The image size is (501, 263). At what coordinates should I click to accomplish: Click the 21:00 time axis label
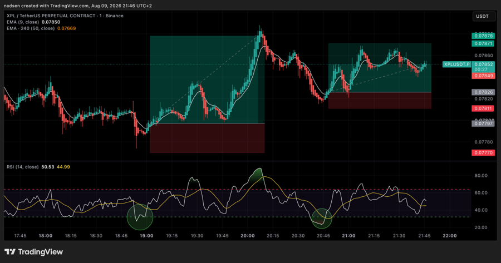coord(348,236)
